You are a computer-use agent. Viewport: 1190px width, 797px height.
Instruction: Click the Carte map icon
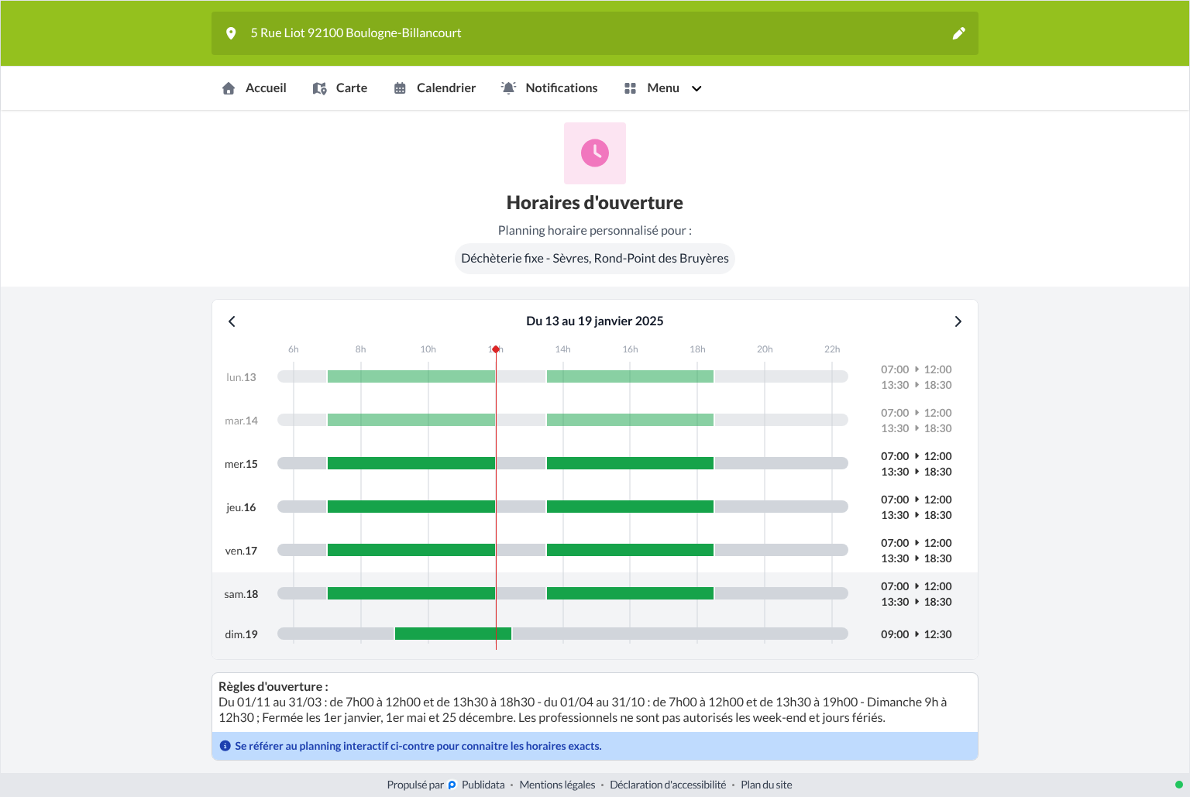[x=319, y=88]
